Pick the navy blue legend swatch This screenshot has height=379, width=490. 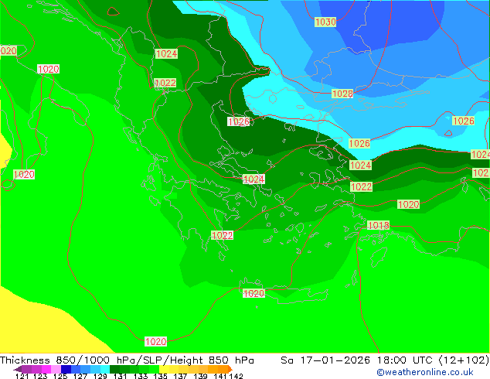click(x=66, y=369)
